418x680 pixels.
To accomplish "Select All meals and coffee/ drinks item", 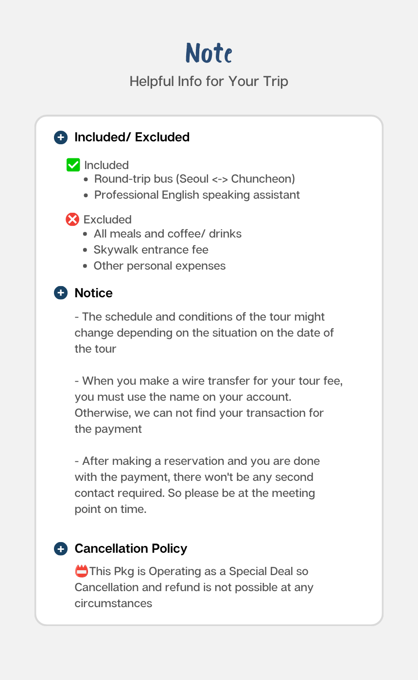I will [x=168, y=234].
